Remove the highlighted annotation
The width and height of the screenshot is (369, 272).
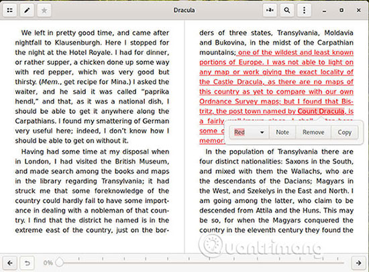pyautogui.click(x=313, y=133)
